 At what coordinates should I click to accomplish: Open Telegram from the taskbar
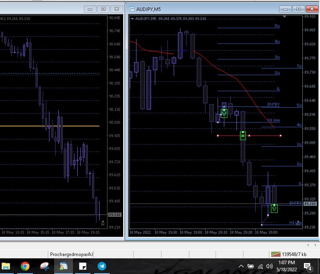point(102,266)
